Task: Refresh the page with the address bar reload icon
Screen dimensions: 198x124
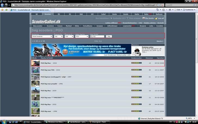Action: click(159, 5)
